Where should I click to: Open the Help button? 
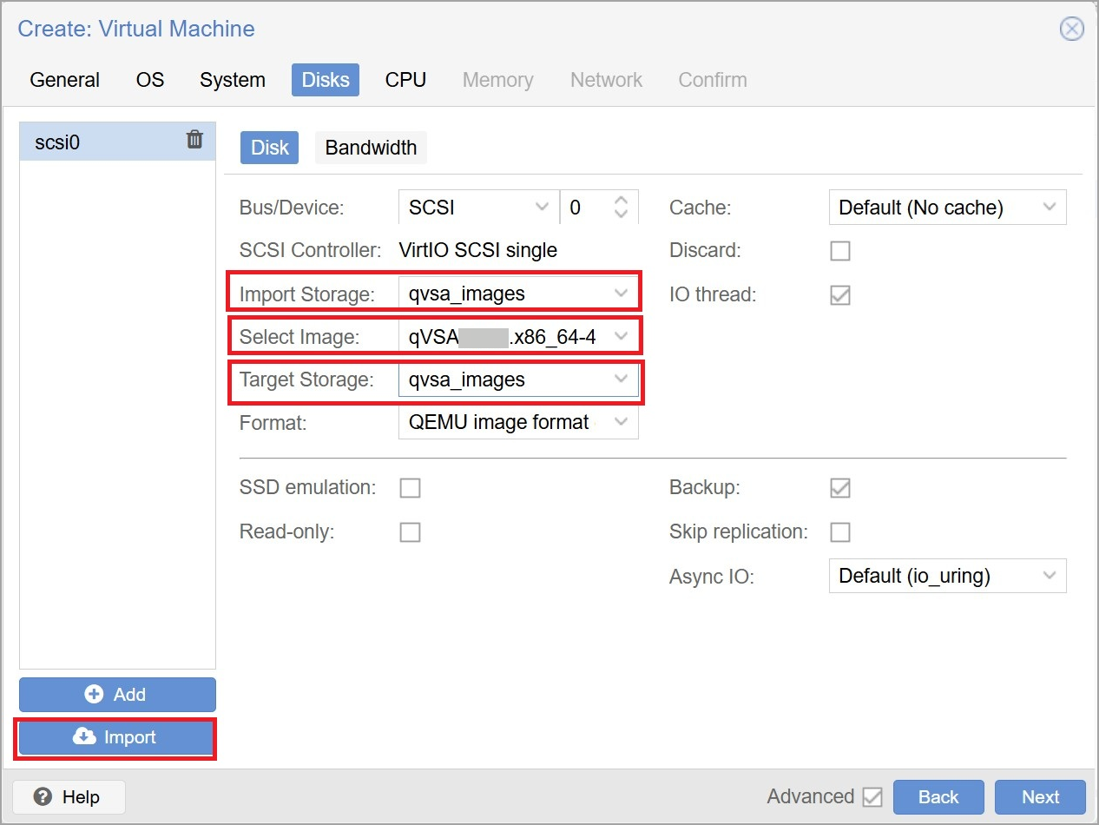69,797
